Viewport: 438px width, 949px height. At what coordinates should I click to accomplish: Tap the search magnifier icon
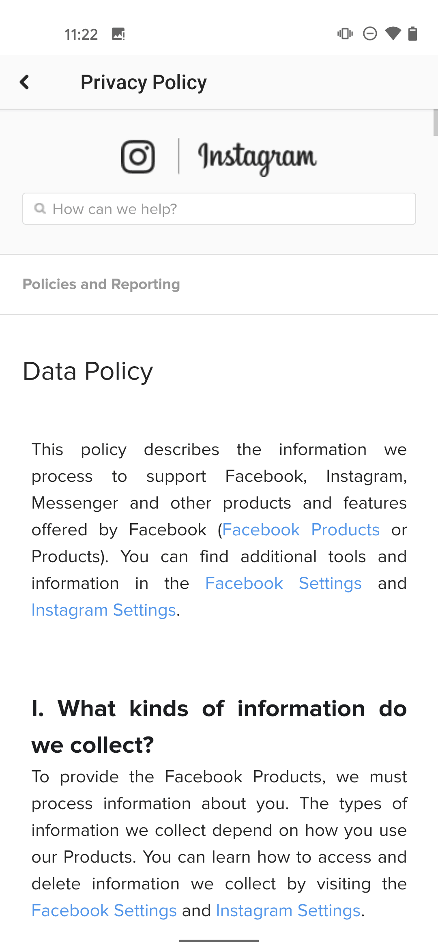tap(40, 208)
